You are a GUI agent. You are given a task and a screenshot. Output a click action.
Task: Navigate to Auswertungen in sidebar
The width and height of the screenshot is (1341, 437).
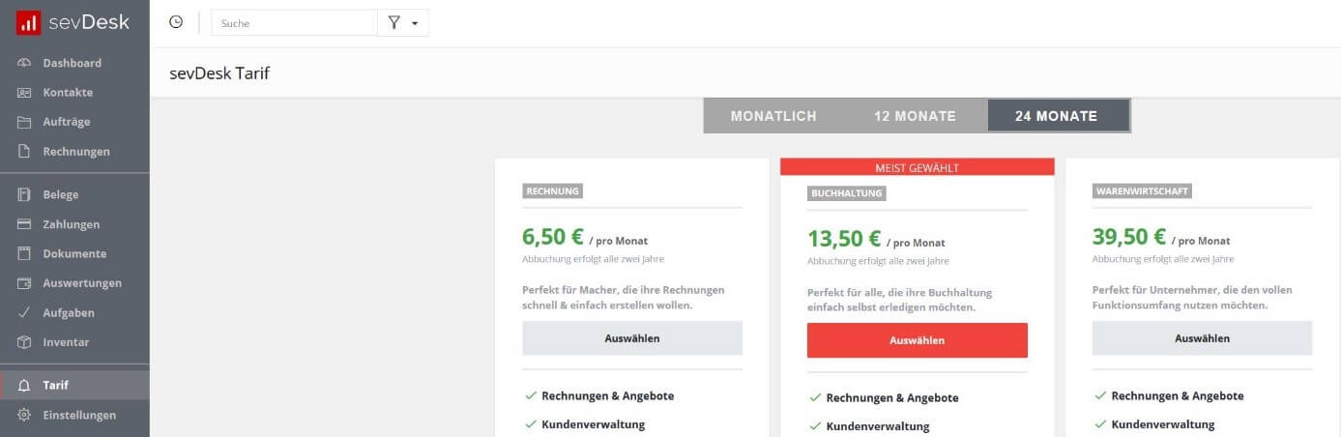tap(82, 283)
